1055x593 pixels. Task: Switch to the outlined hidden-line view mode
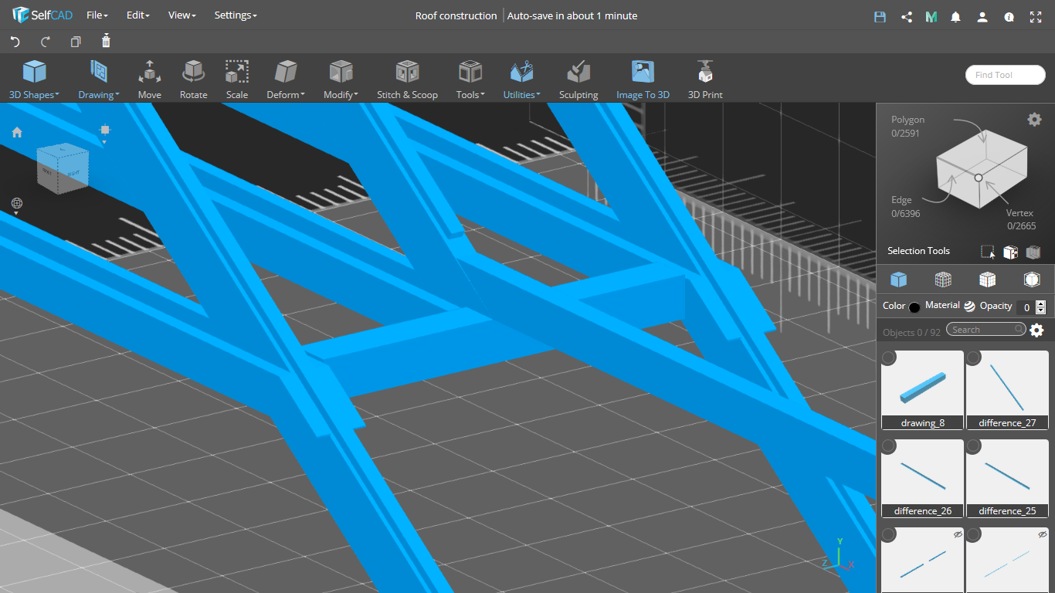1032,280
